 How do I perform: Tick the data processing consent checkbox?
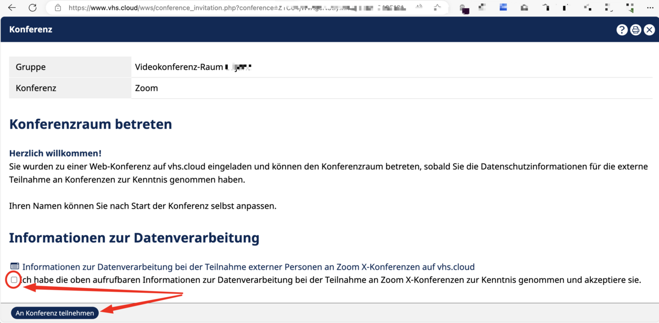pyautogui.click(x=14, y=280)
